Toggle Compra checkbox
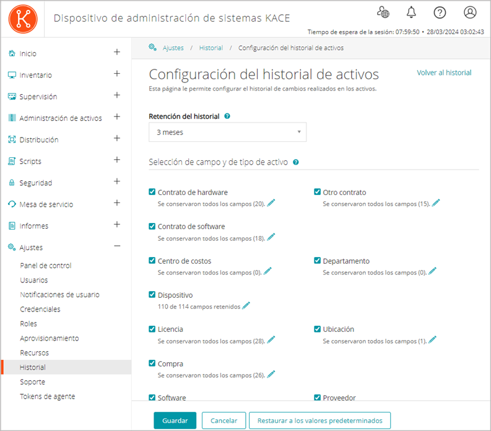Image resolution: width=491 pixels, height=431 pixels. pyautogui.click(x=152, y=363)
